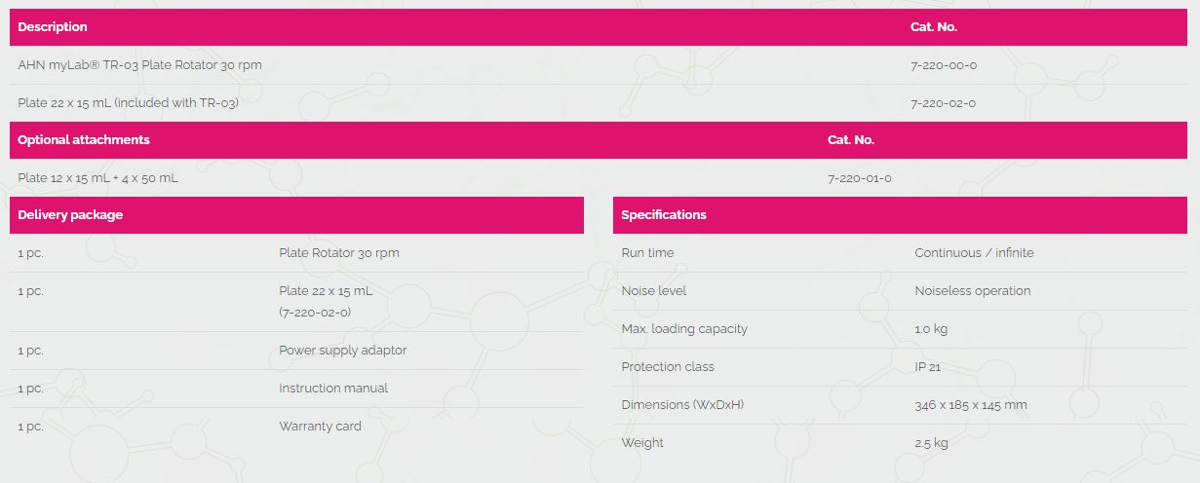Click the Description header cell

(53, 27)
